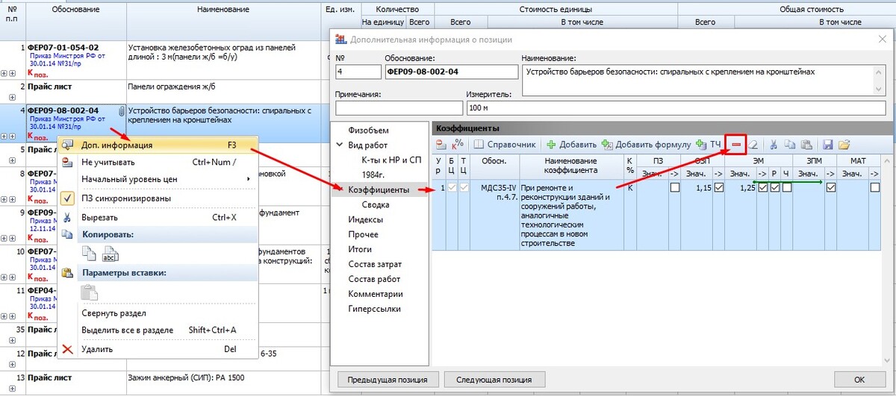Click the floppy disk save icon
The width and height of the screenshot is (896, 396).
tap(827, 144)
